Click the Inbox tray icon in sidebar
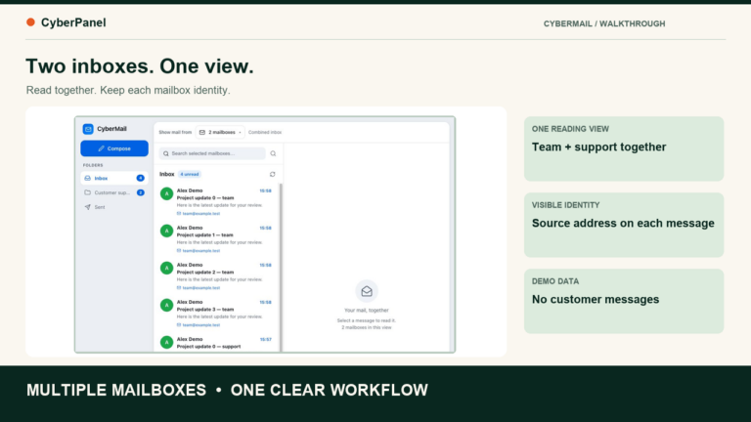Screen dimensions: 751x422 click(x=87, y=178)
